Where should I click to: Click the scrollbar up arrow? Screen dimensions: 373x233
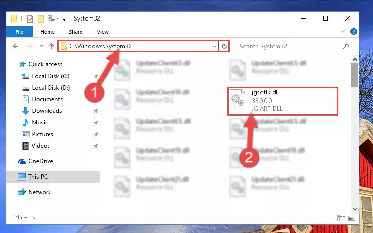(x=355, y=60)
